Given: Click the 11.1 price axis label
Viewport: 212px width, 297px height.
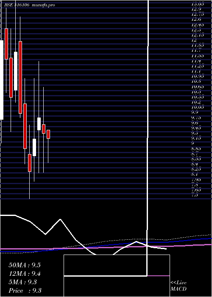Looking at the screenshot, I should [196, 71].
